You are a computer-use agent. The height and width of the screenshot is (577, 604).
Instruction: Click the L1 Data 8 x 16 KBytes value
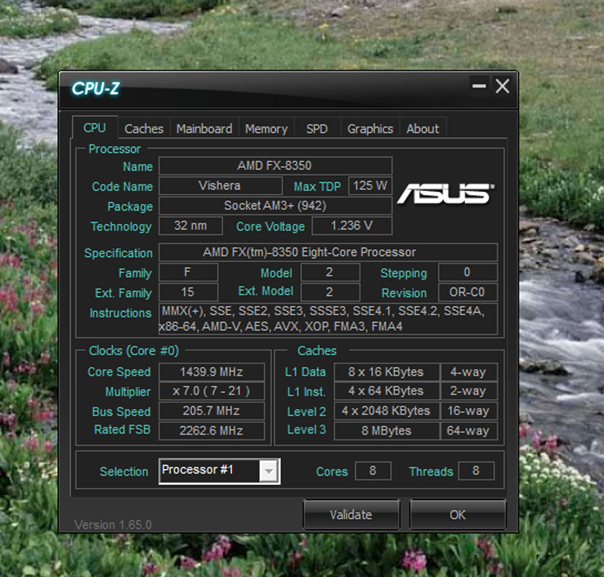(x=386, y=372)
